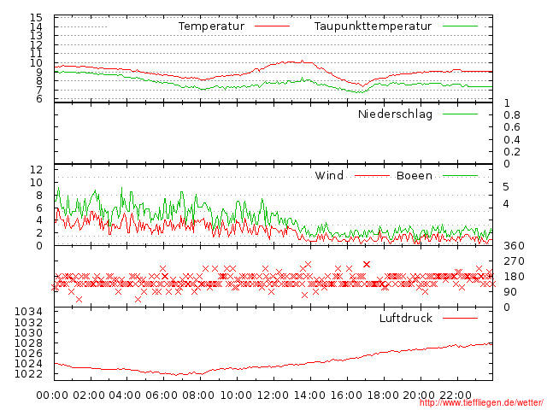Image resolution: width=547 pixels, height=410 pixels.
Task: Click the '6' temperature axis label
Action: point(39,99)
